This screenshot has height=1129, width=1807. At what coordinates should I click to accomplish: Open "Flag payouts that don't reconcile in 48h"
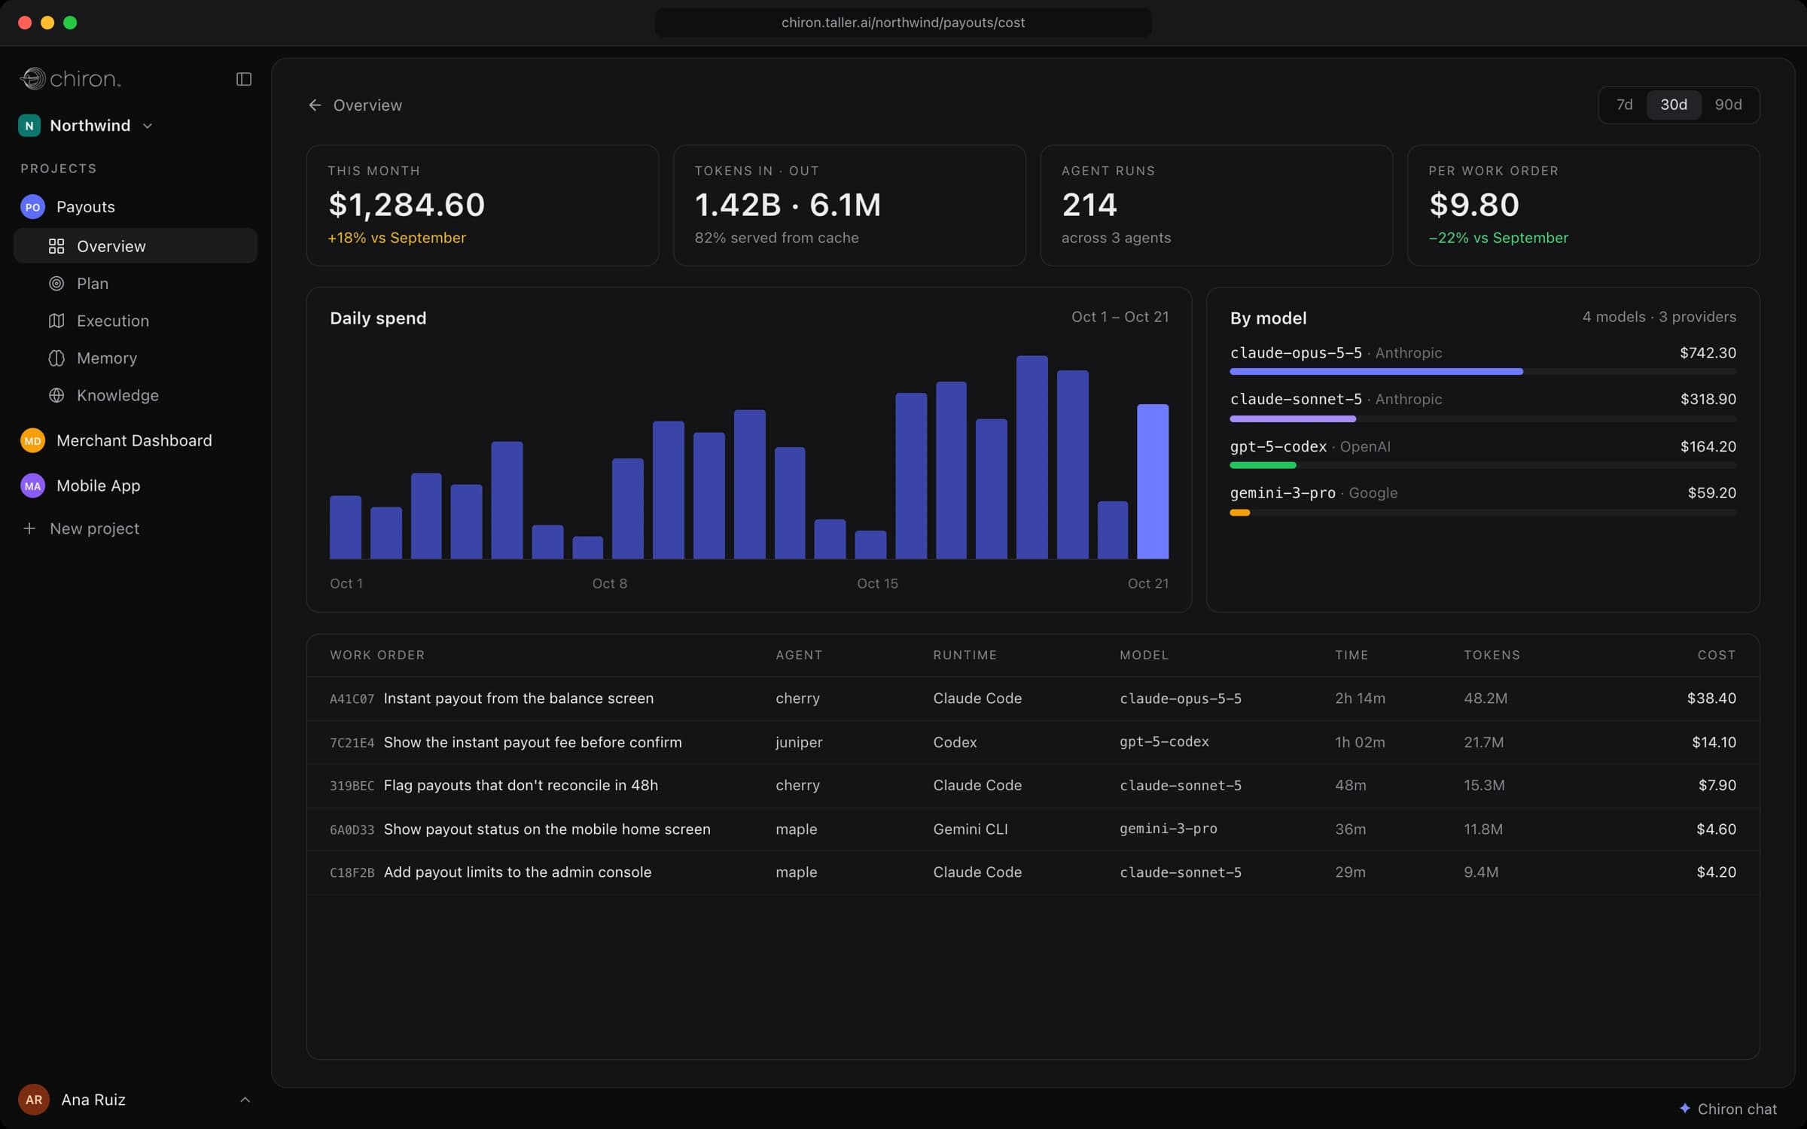point(520,785)
